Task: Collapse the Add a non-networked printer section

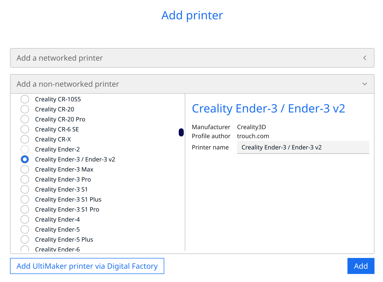Action: (x=192, y=84)
